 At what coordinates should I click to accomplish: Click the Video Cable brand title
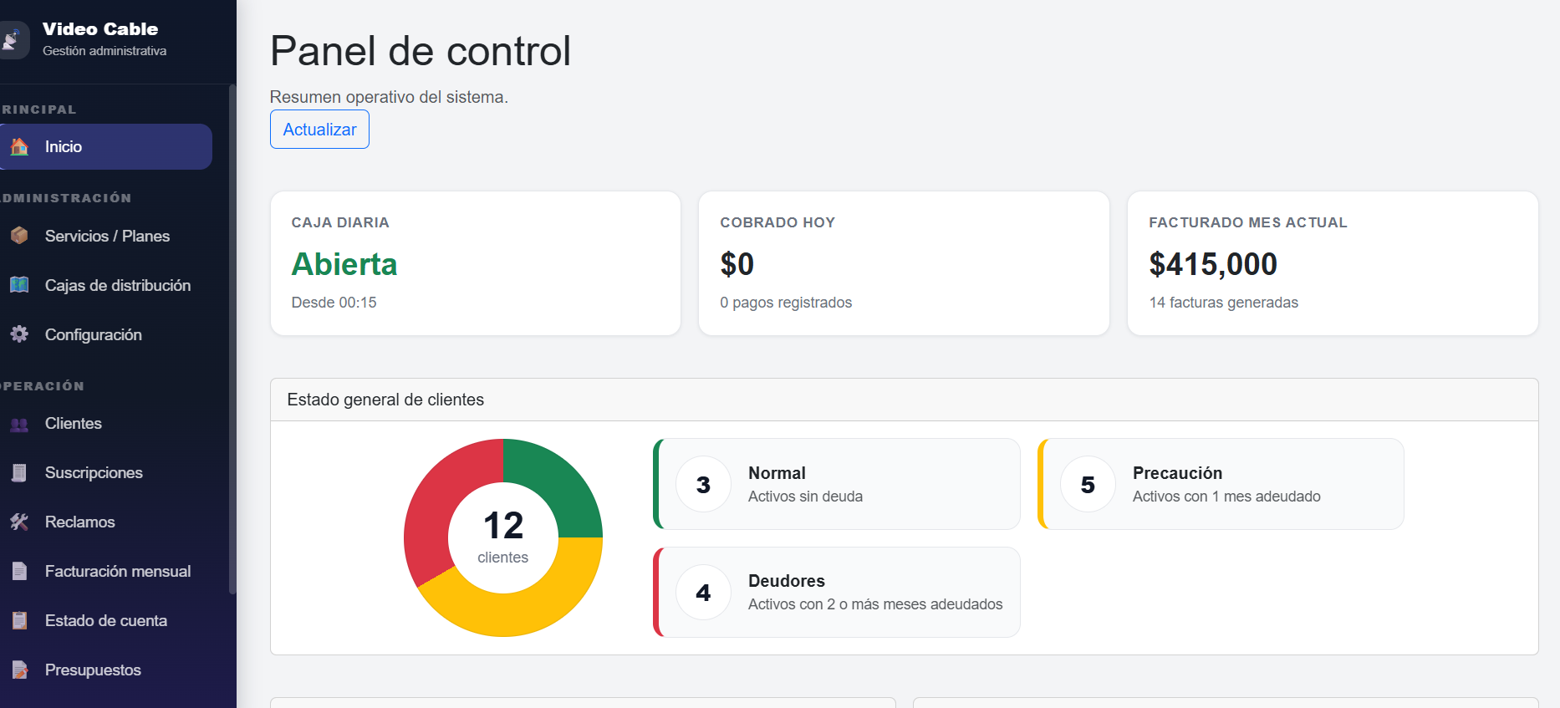pos(100,29)
